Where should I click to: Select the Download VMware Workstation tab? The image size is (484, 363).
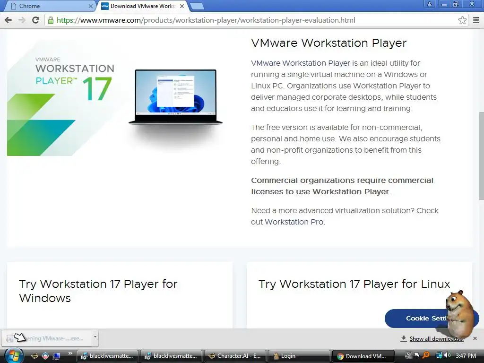tap(142, 6)
